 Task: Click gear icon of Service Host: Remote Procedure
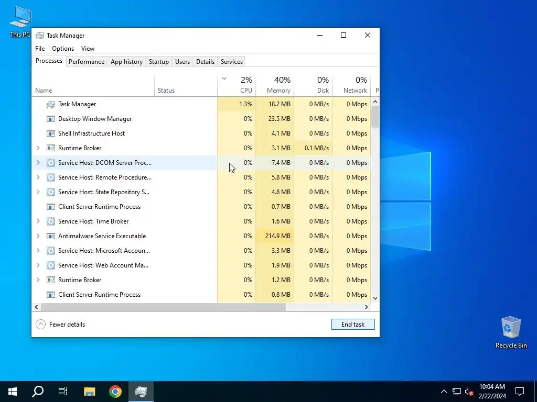(51, 177)
